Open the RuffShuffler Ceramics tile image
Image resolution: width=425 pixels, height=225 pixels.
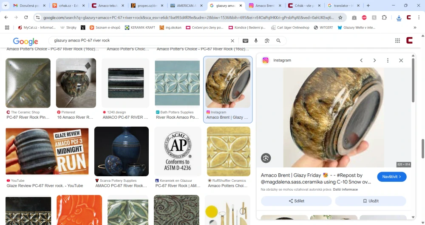(229, 151)
